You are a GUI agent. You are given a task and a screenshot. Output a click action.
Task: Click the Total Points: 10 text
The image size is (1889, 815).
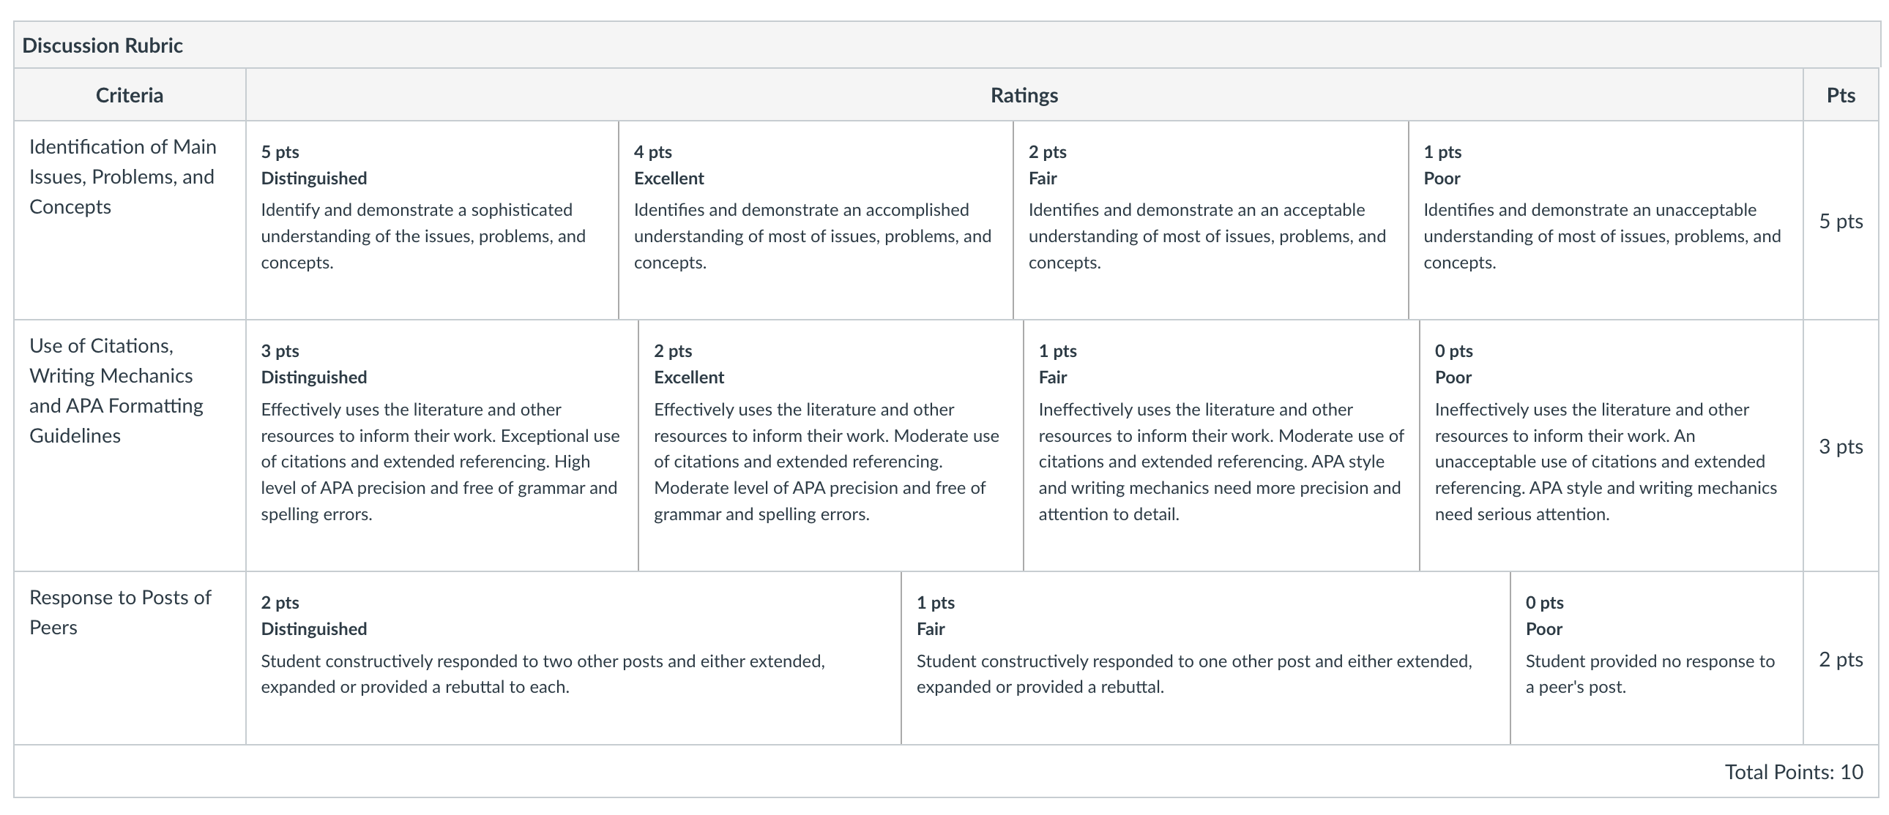(x=1794, y=772)
